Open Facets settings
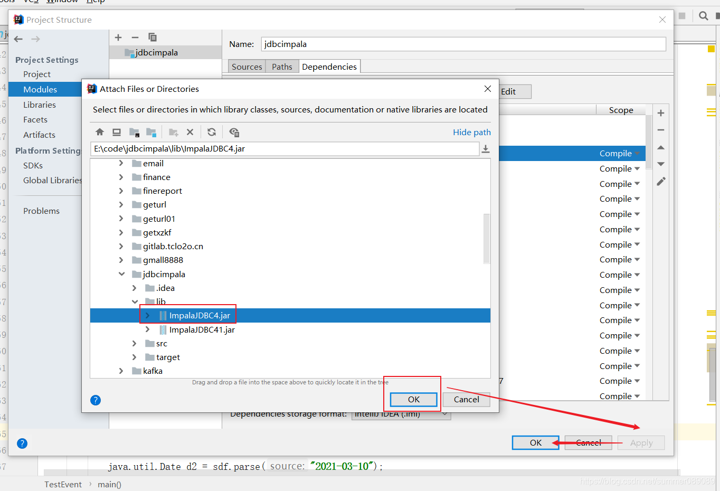 coord(35,120)
